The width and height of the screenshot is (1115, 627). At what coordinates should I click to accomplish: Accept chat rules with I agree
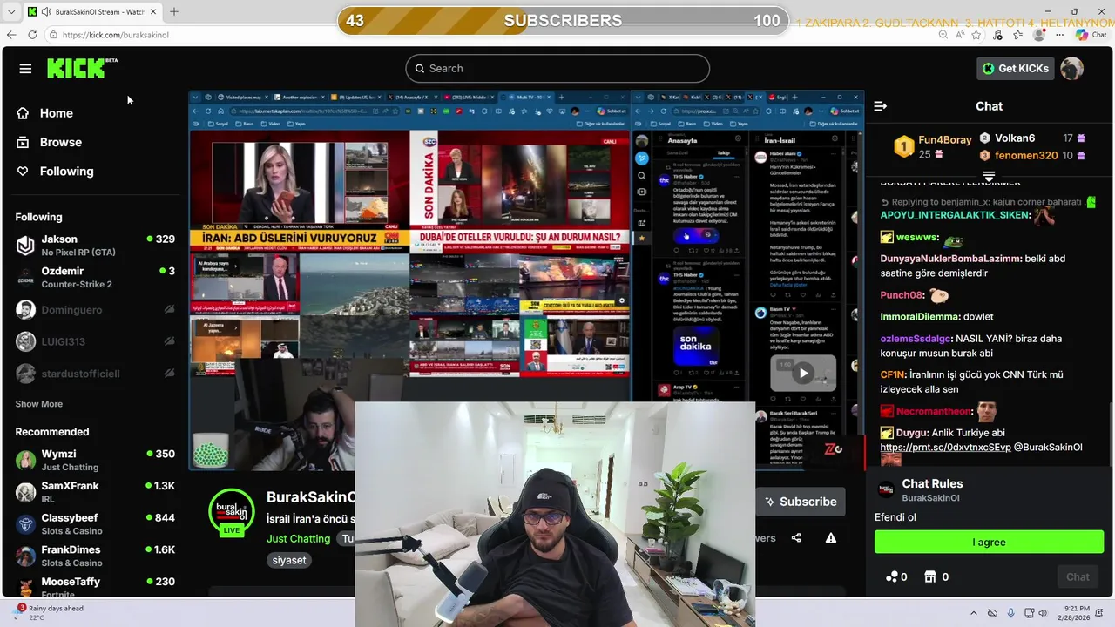point(989,542)
